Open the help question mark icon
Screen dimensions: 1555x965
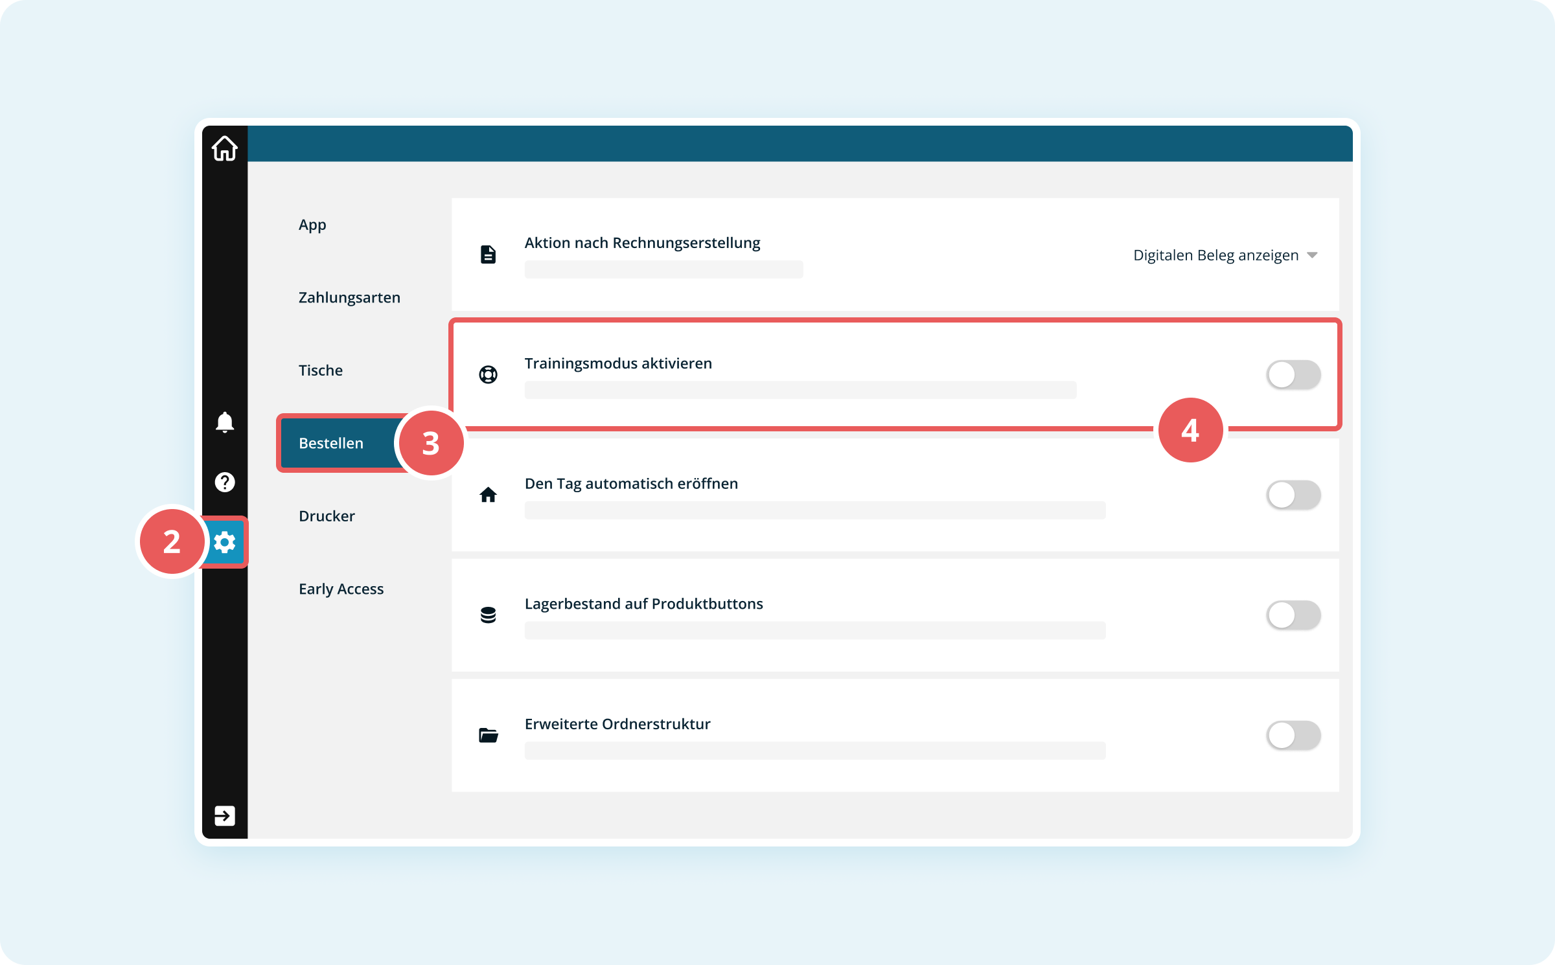[x=224, y=482]
